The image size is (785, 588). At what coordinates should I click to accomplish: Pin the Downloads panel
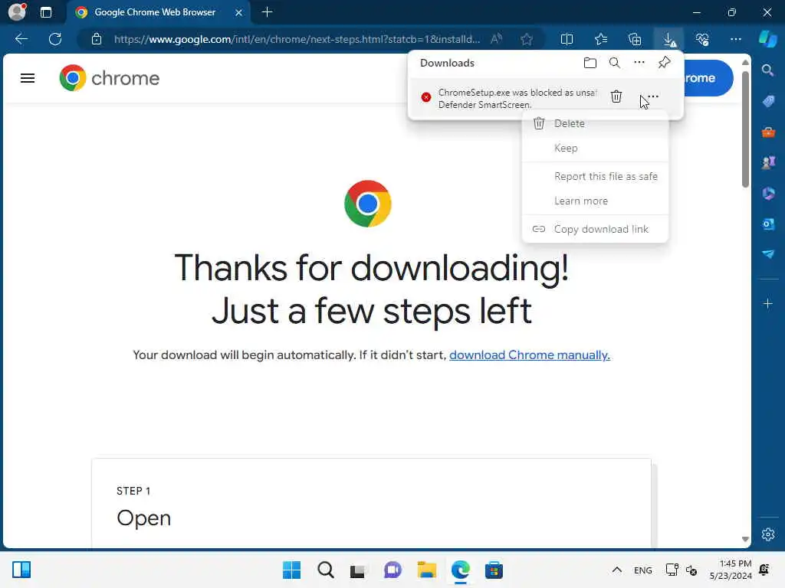click(x=665, y=63)
